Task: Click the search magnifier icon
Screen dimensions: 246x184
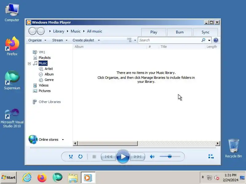Action: (204, 40)
